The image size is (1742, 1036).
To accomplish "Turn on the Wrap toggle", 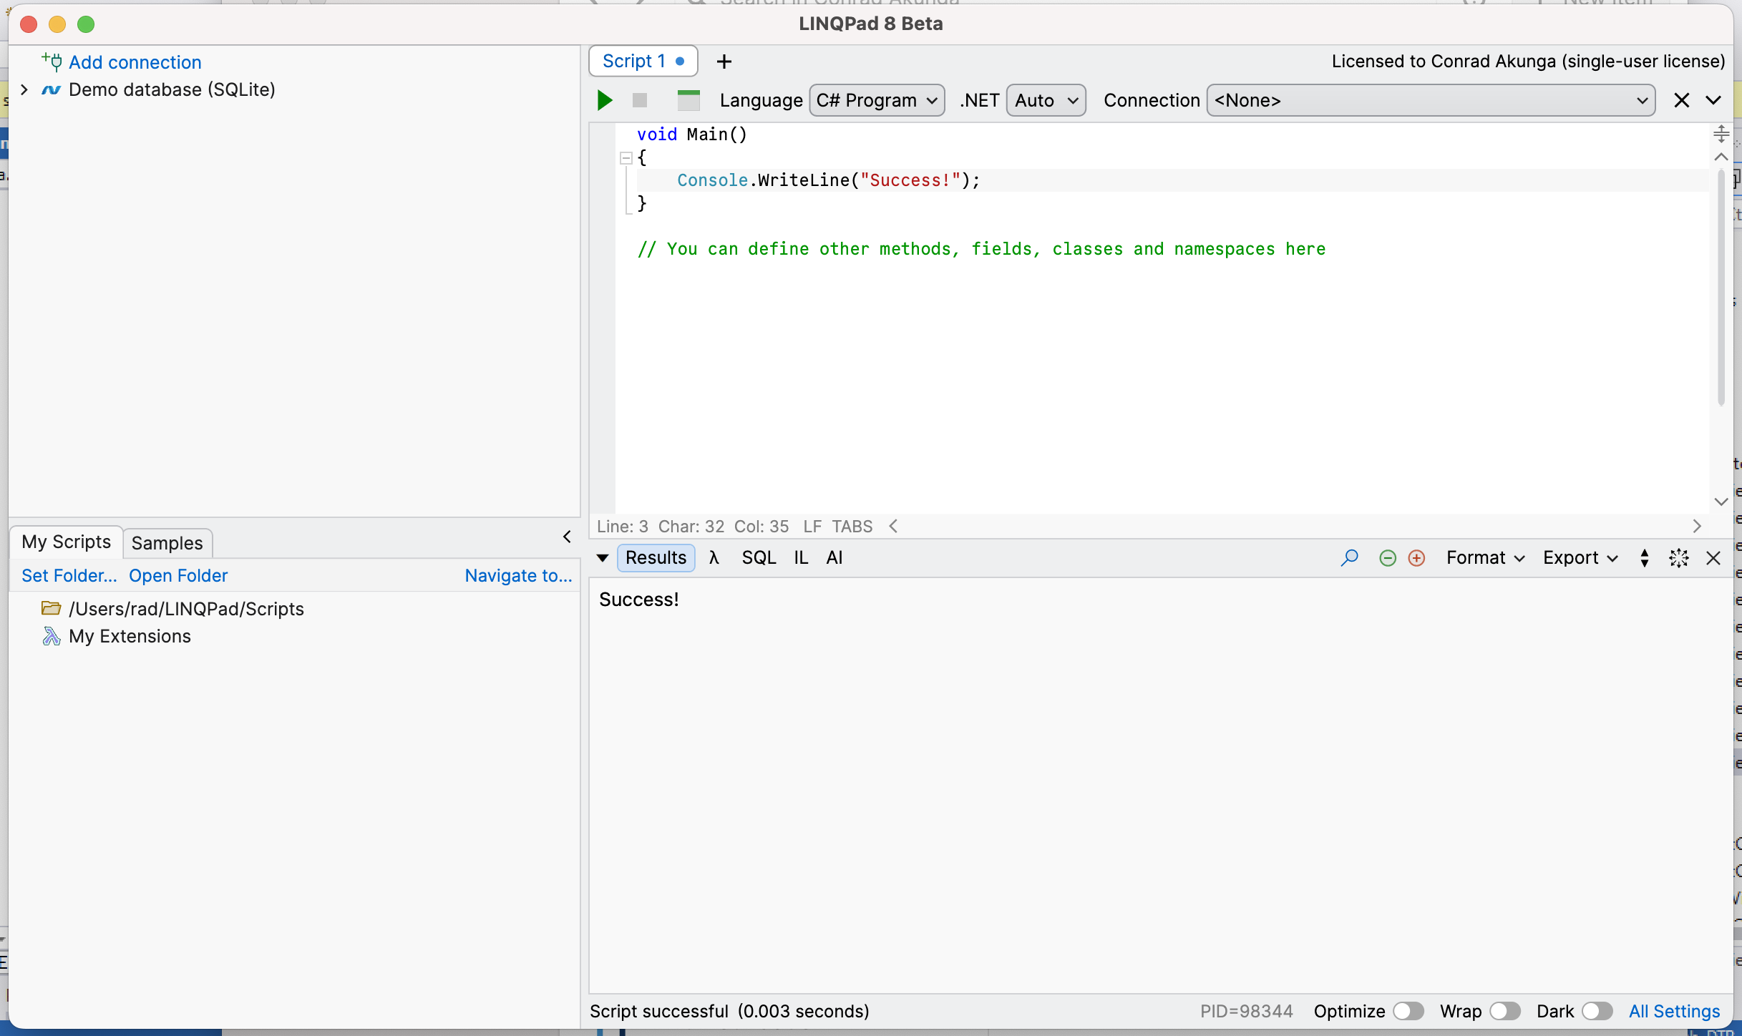I will click(x=1504, y=1011).
